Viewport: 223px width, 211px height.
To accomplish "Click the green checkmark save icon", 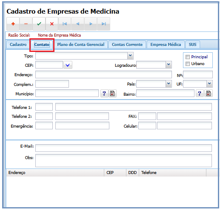I will click(x=39, y=24).
